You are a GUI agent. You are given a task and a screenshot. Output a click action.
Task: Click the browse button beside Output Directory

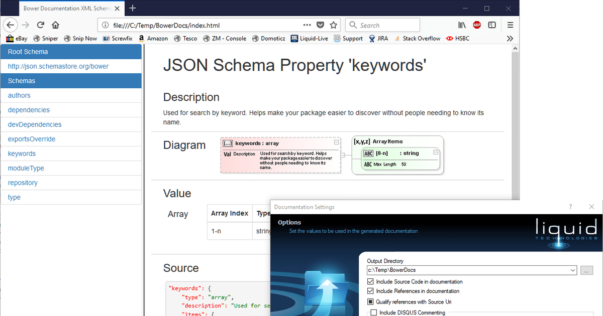click(x=586, y=270)
